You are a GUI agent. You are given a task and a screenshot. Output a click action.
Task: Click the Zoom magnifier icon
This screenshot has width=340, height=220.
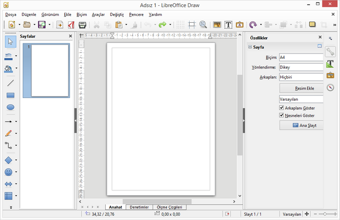point(203,25)
